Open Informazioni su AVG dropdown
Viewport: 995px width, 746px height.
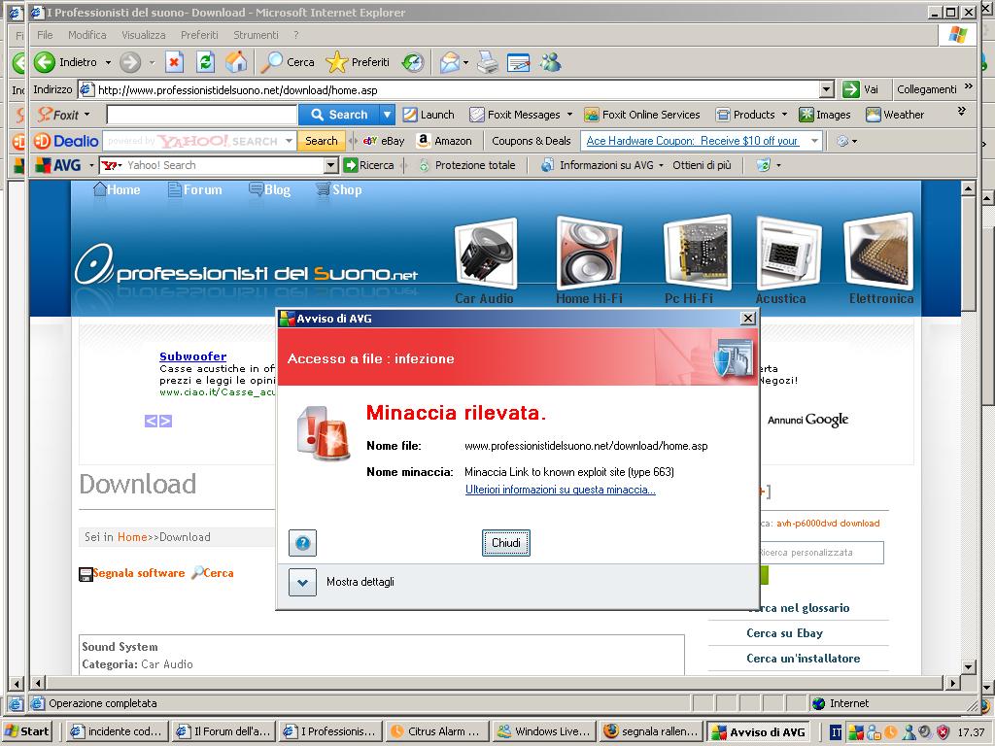pyautogui.click(x=601, y=165)
